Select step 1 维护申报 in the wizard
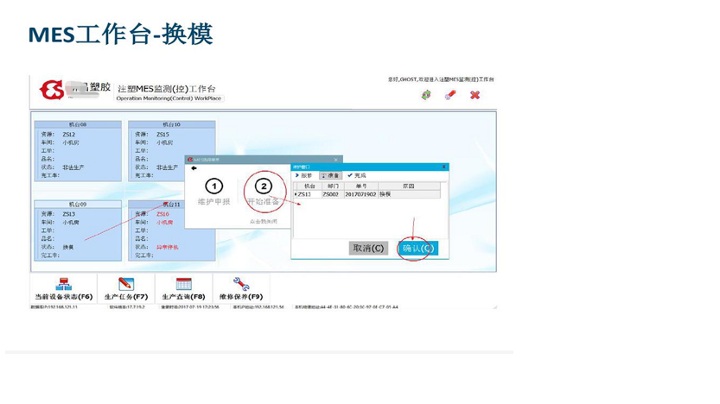The height and width of the screenshot is (404, 720). point(213,192)
